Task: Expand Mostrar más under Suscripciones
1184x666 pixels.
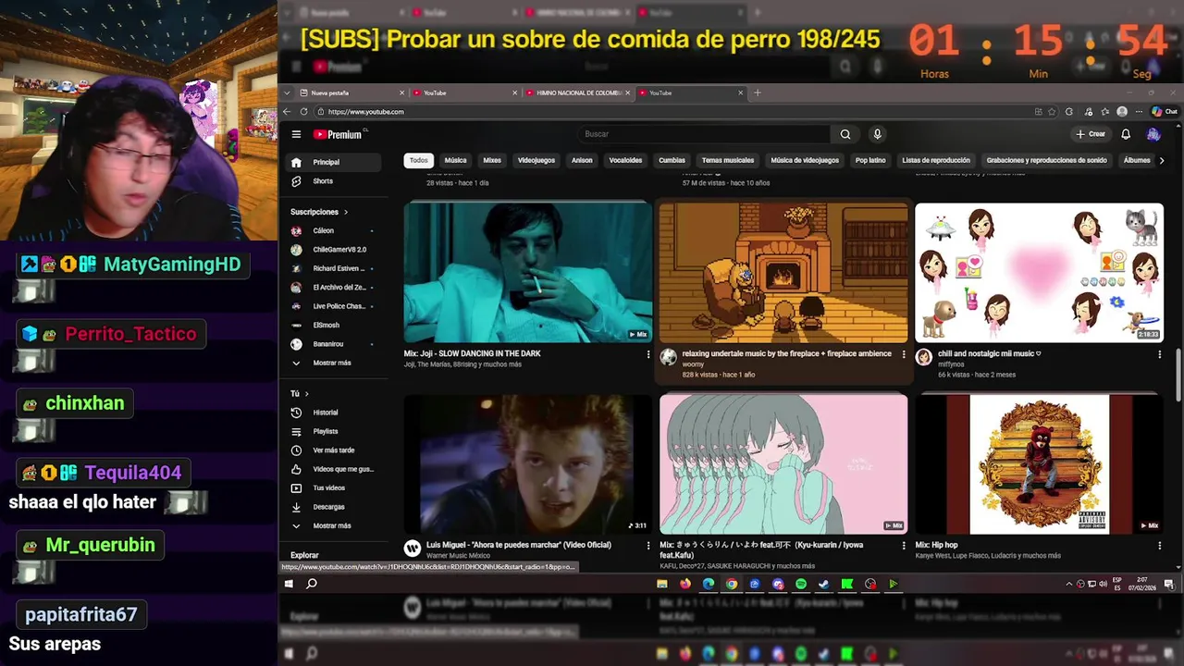Action: (335, 363)
